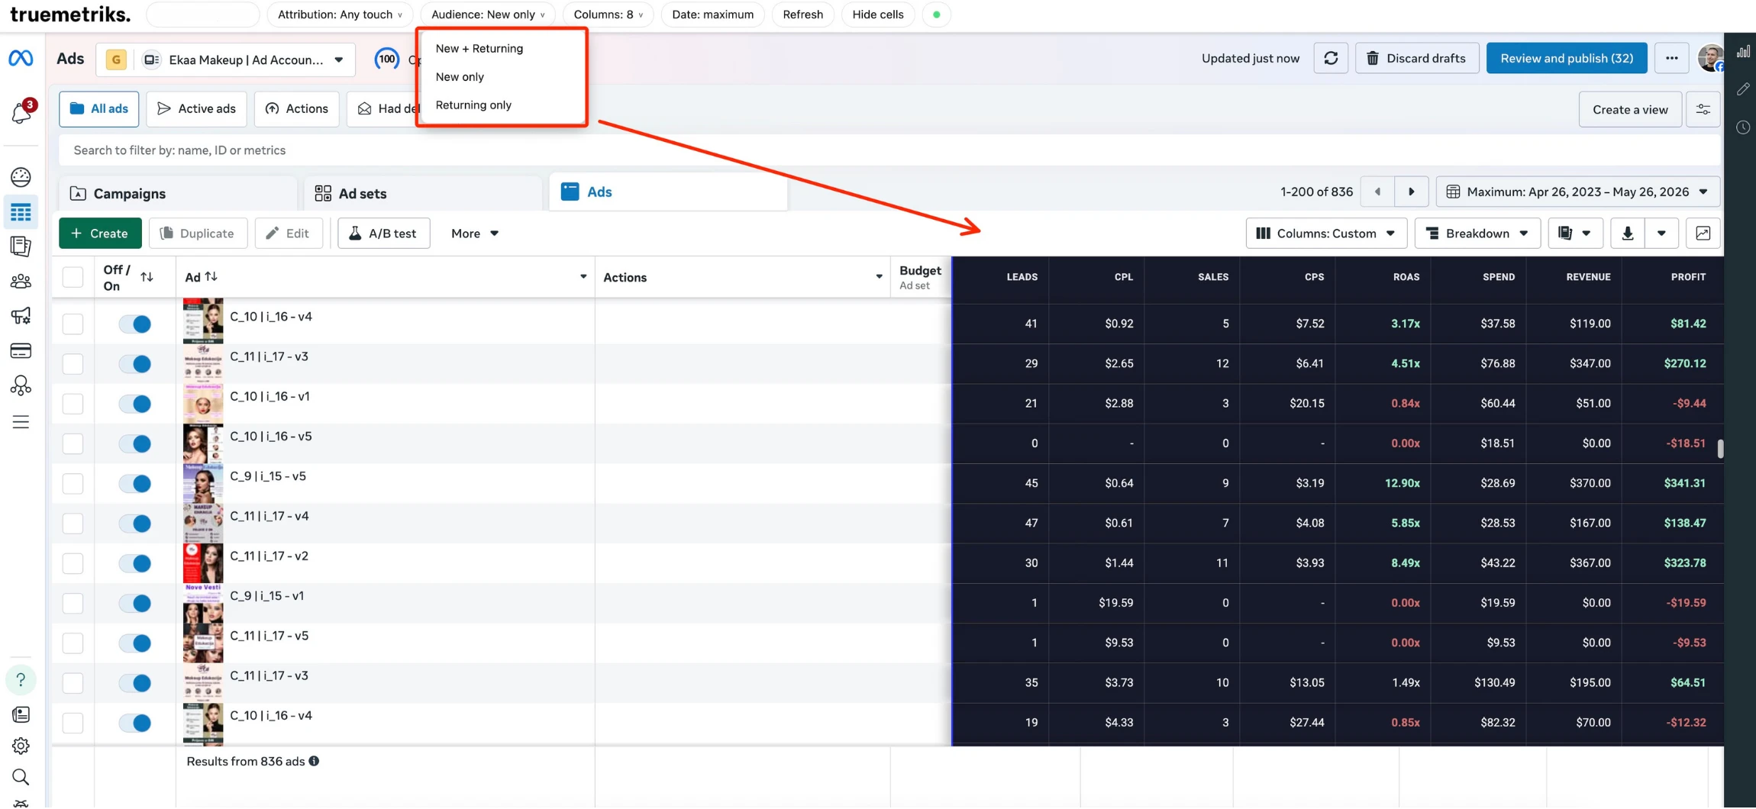Click the green Create button
The width and height of the screenshot is (1756, 809).
click(x=100, y=234)
